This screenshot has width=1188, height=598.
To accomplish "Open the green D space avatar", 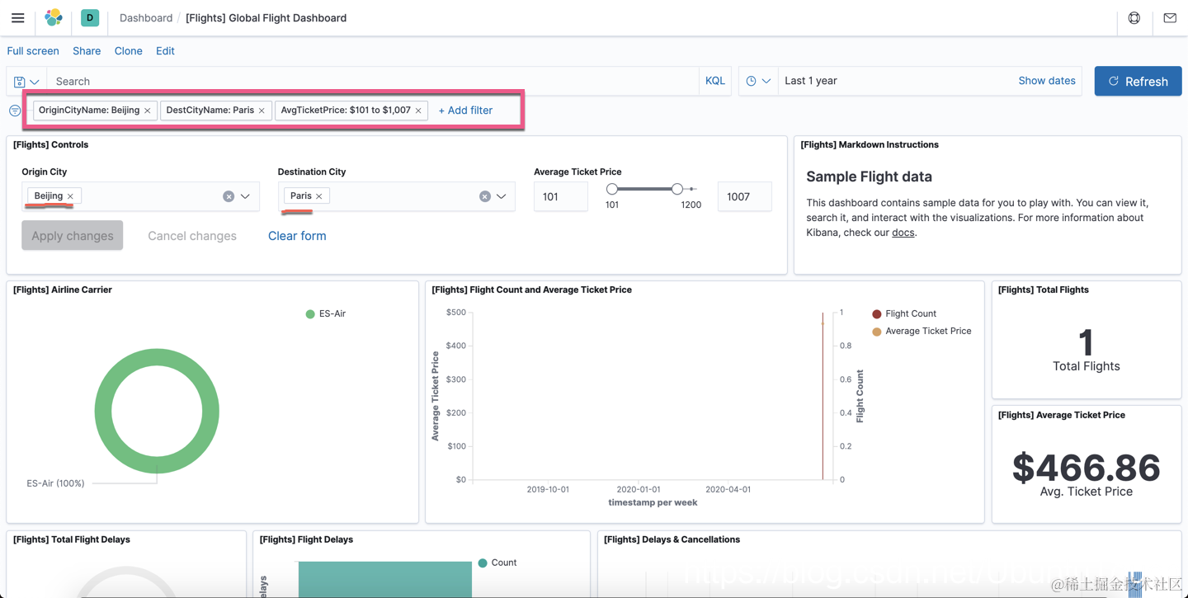I will (90, 17).
